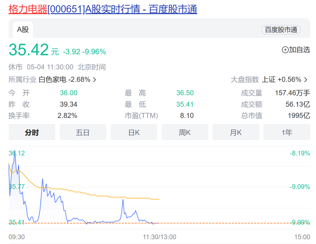
Task: Click the chart axis label -9.09%
Action: coord(300,187)
